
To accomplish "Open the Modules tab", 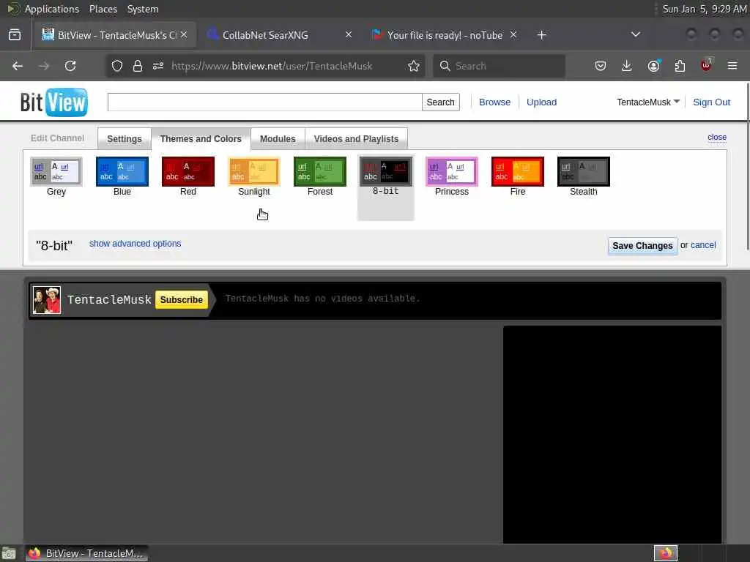I will pyautogui.click(x=278, y=138).
